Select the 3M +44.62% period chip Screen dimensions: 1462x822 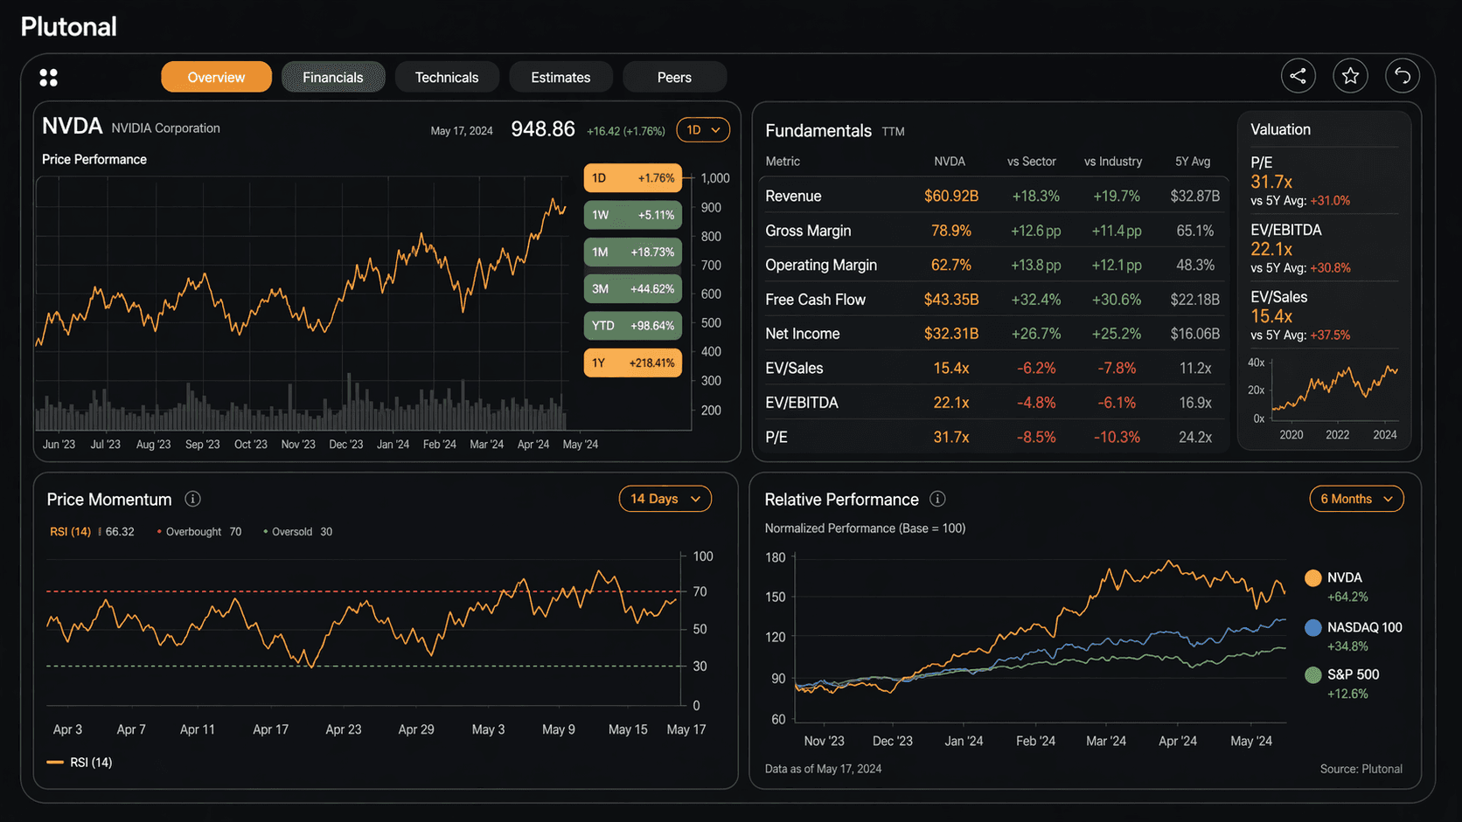(633, 288)
